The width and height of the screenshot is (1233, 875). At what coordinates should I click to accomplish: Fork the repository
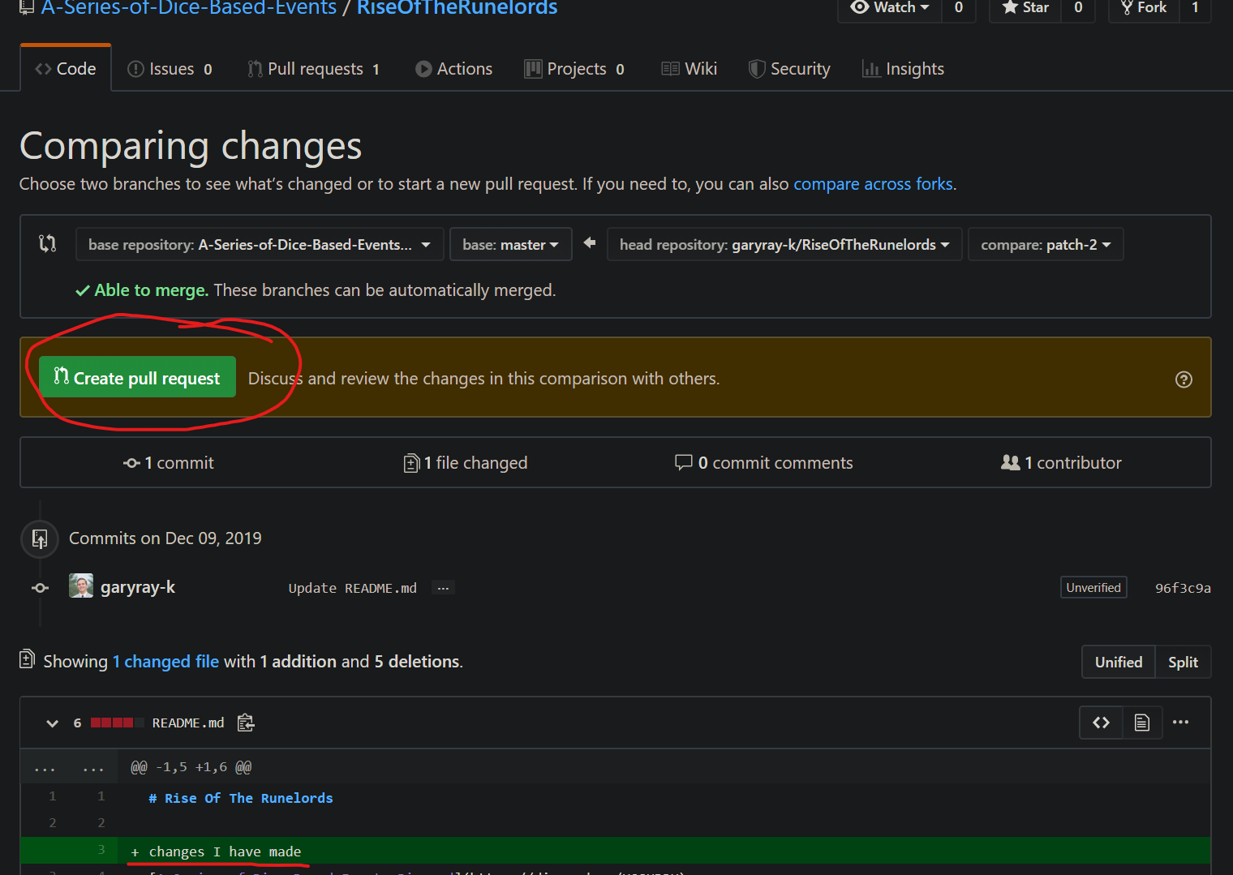coord(1144,8)
